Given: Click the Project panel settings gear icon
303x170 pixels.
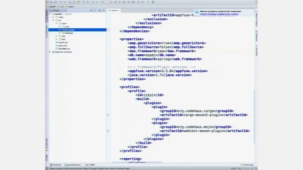Looking at the screenshot, I should (x=100, y=10).
